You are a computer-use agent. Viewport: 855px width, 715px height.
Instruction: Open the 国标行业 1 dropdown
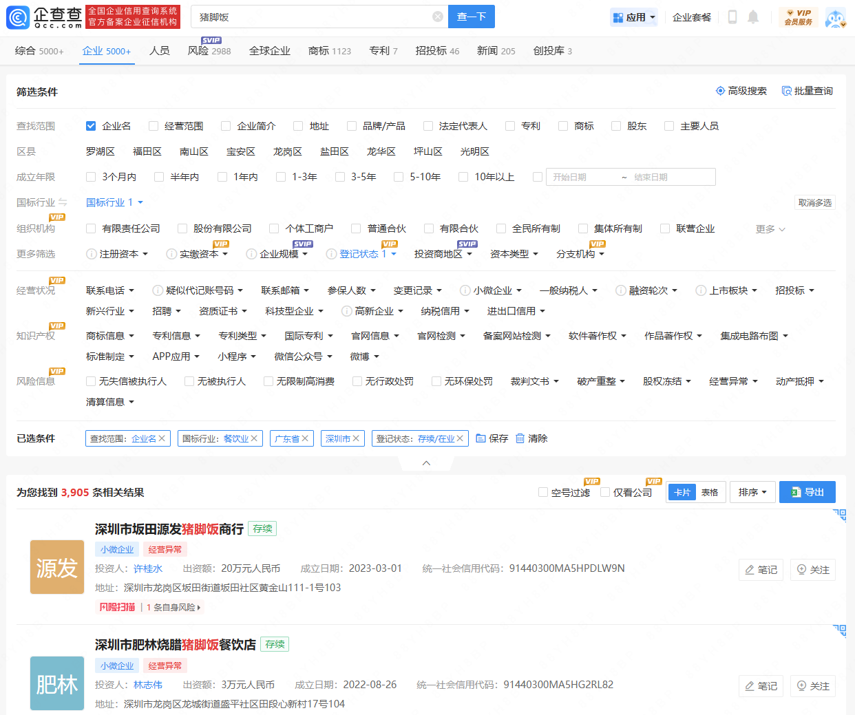coord(114,202)
